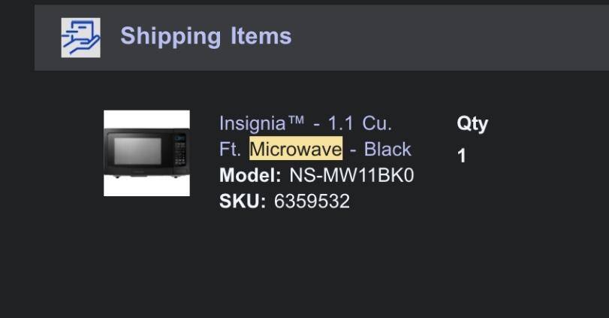Viewport: 609px width, 318px height.
Task: Click the quantity value 1
Action: coord(462,156)
